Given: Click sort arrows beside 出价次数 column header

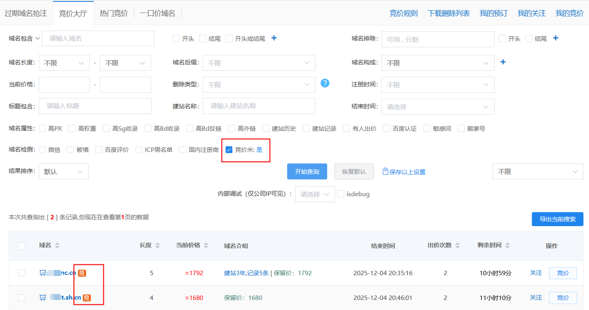Looking at the screenshot, I should (x=457, y=245).
